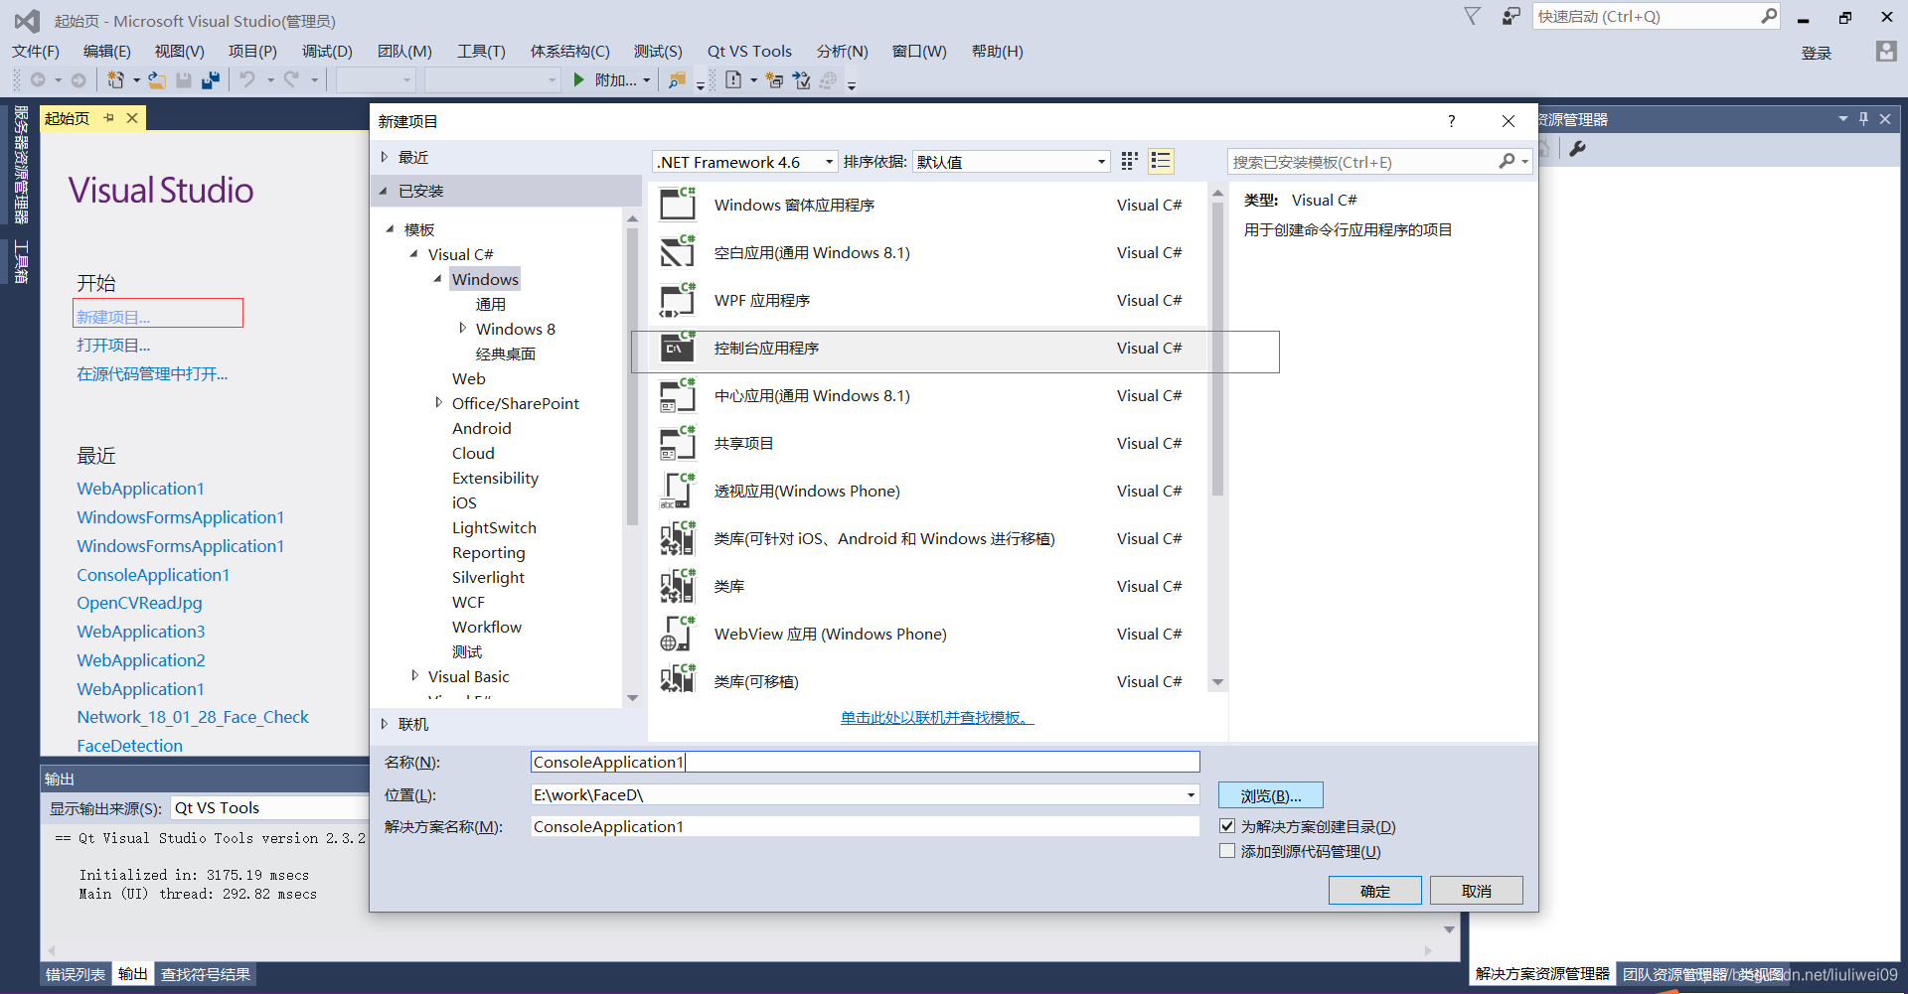Click the open file folder icon
1908x994 pixels.
point(157,79)
